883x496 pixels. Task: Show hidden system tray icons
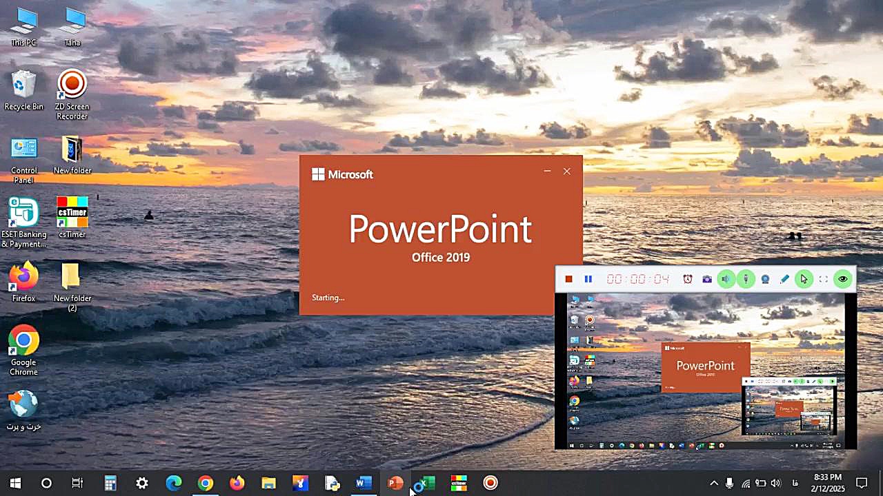[x=714, y=483]
